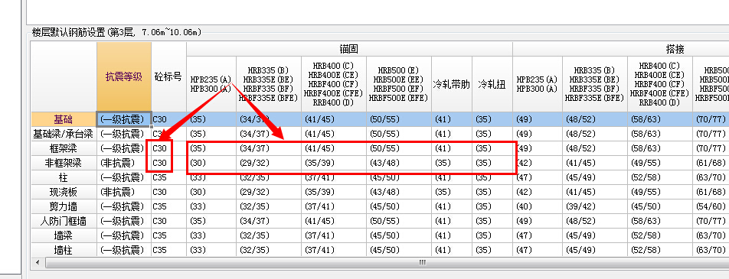Image resolution: width=729 pixels, height=279 pixels.
Task: Click 砼标号 C30 cell in 人防门框墙 row
Action: click(x=168, y=221)
